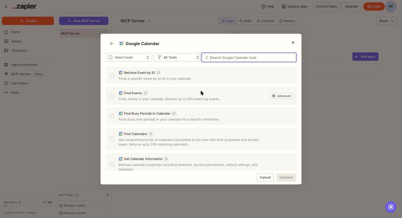Image resolution: width=402 pixels, height=218 pixels.
Task: Open the Templates icon in sidebar
Action: (x=6, y=50)
